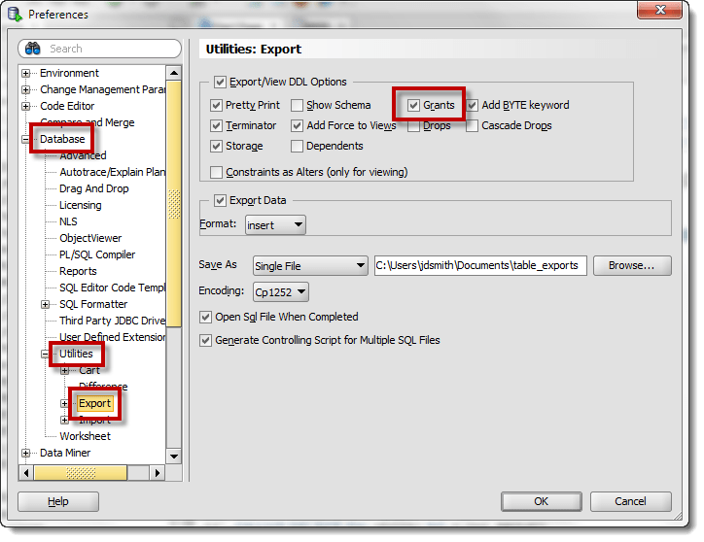Select the Database tree item
Image resolution: width=704 pixels, height=542 pixels.
(x=62, y=139)
